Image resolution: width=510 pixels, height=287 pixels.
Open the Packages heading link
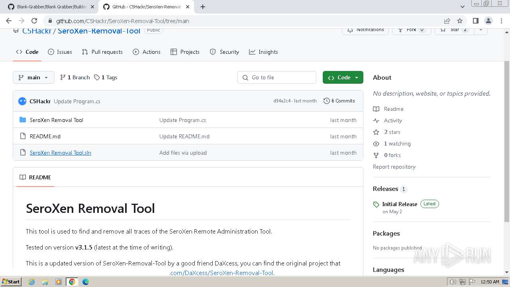click(x=386, y=234)
